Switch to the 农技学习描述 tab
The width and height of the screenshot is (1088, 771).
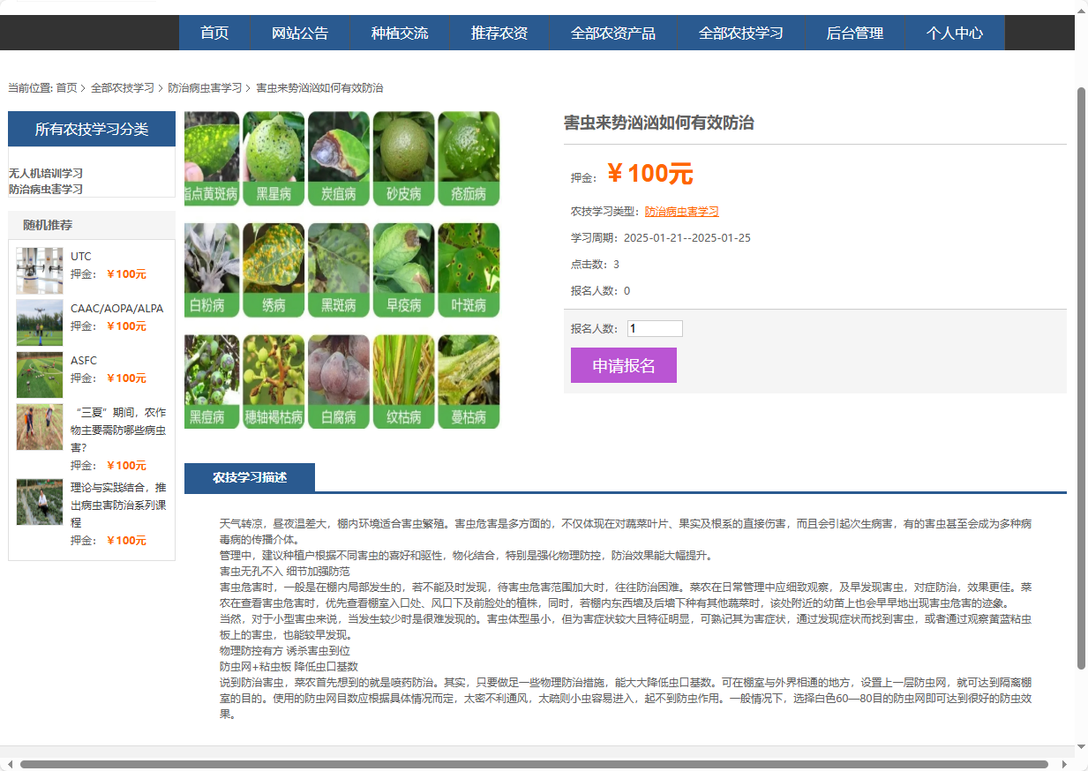coord(250,477)
